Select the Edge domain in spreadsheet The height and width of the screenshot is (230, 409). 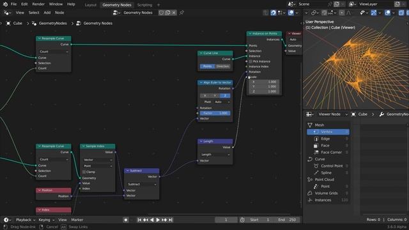click(328, 139)
